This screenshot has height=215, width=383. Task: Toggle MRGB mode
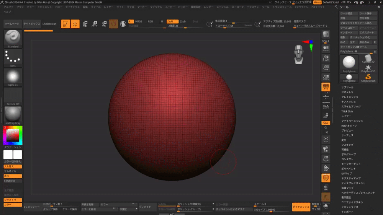[139, 21]
